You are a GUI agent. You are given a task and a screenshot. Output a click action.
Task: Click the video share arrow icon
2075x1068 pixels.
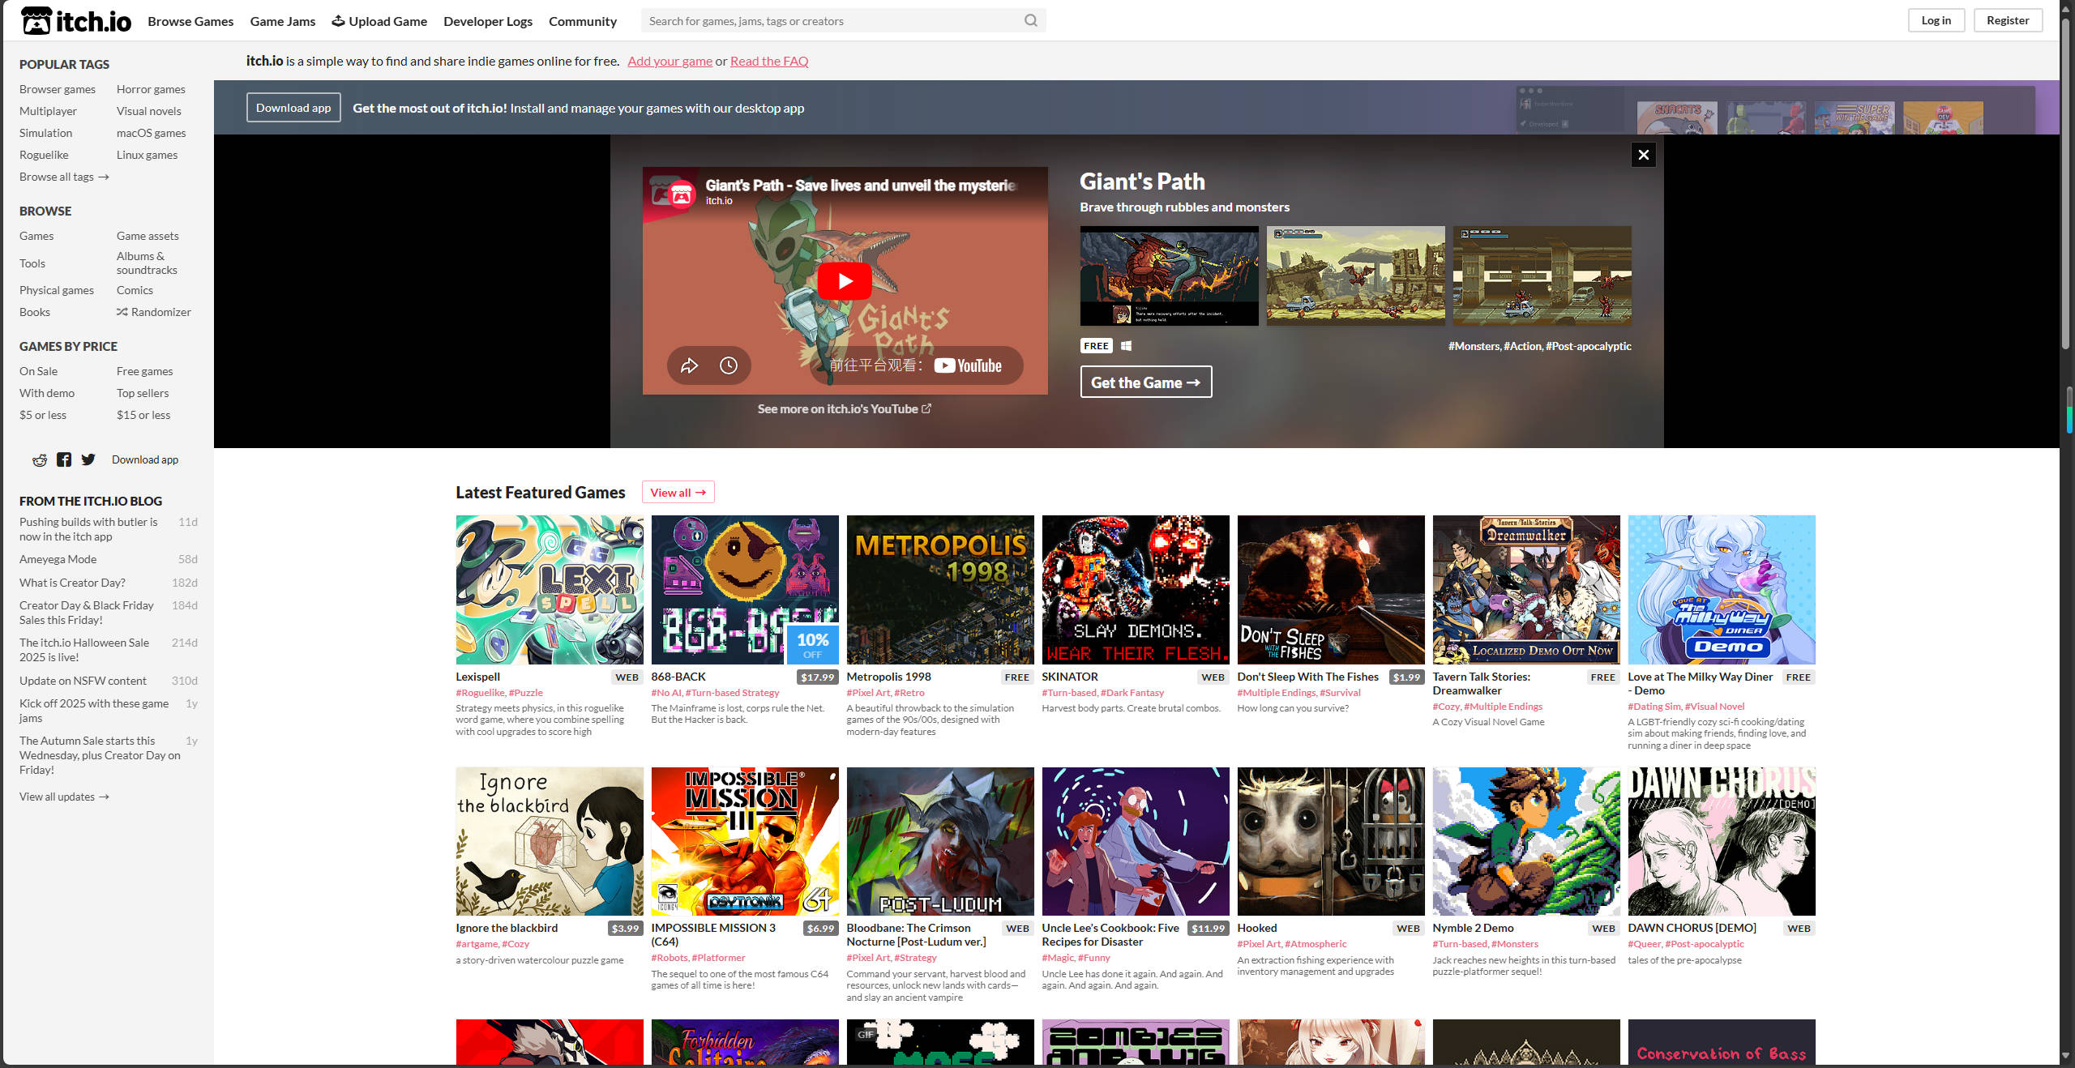(x=689, y=365)
